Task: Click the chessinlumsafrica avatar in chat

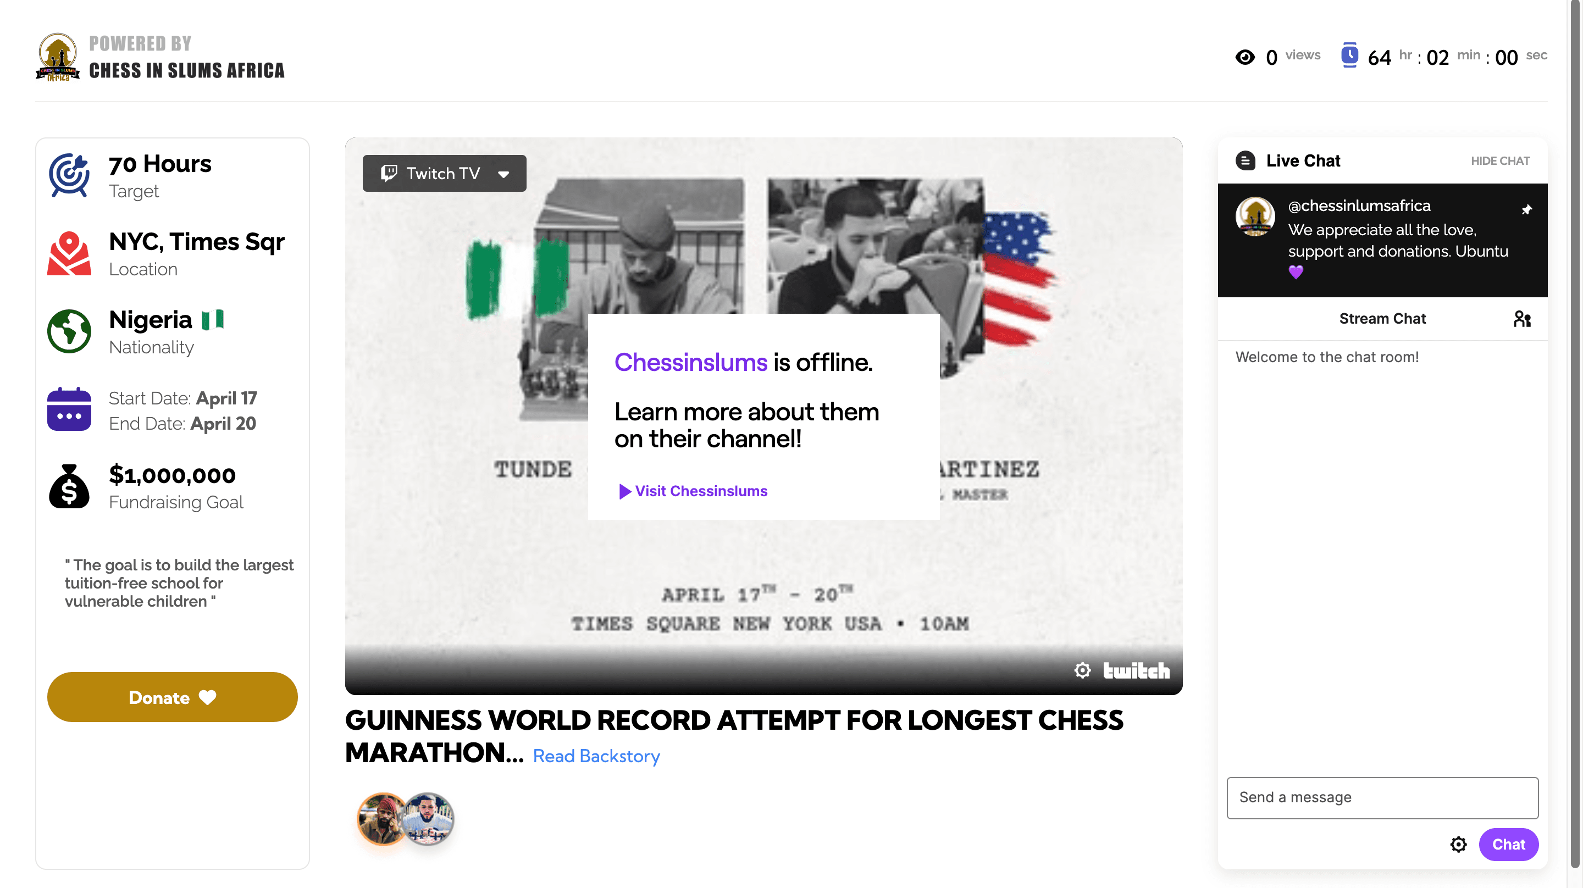Action: tap(1255, 217)
